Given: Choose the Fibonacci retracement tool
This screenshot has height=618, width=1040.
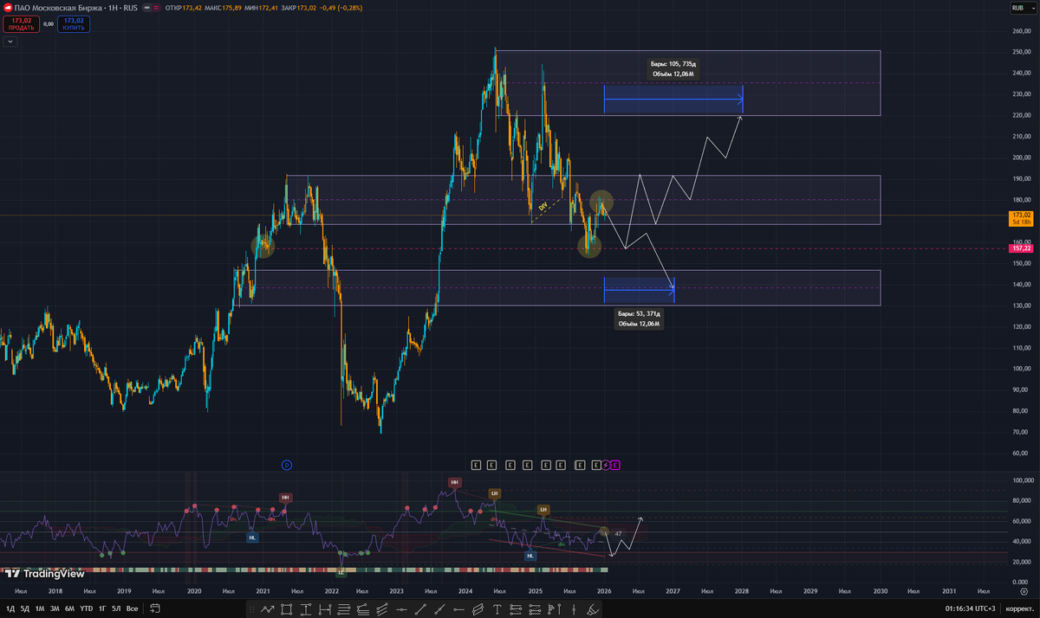Looking at the screenshot, I should pyautogui.click(x=344, y=609).
